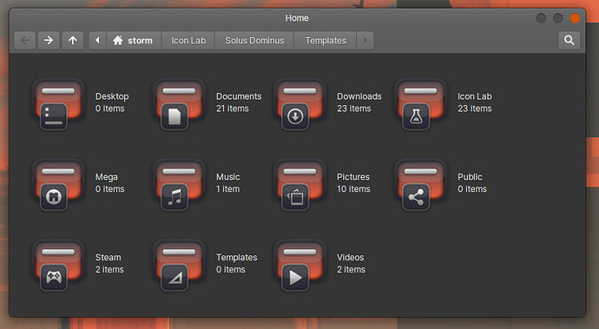
Task: Click the 'Desktop' folder name label
Action: pyautogui.click(x=112, y=96)
